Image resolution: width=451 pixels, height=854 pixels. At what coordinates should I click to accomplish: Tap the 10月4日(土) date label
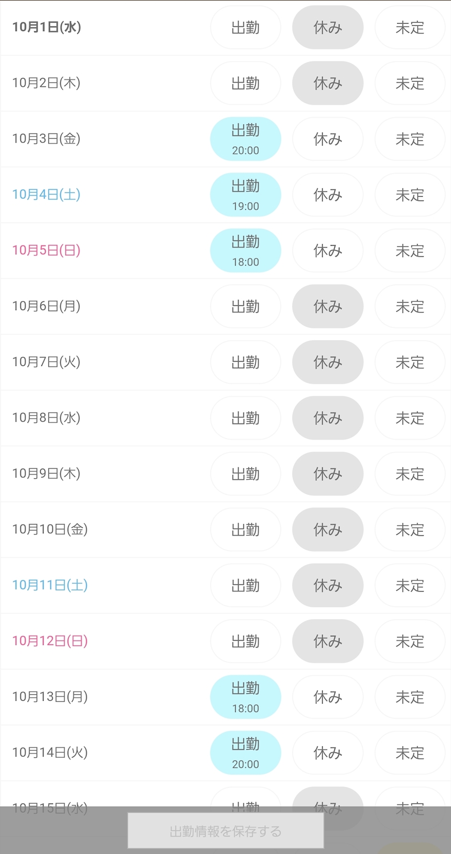[46, 195]
